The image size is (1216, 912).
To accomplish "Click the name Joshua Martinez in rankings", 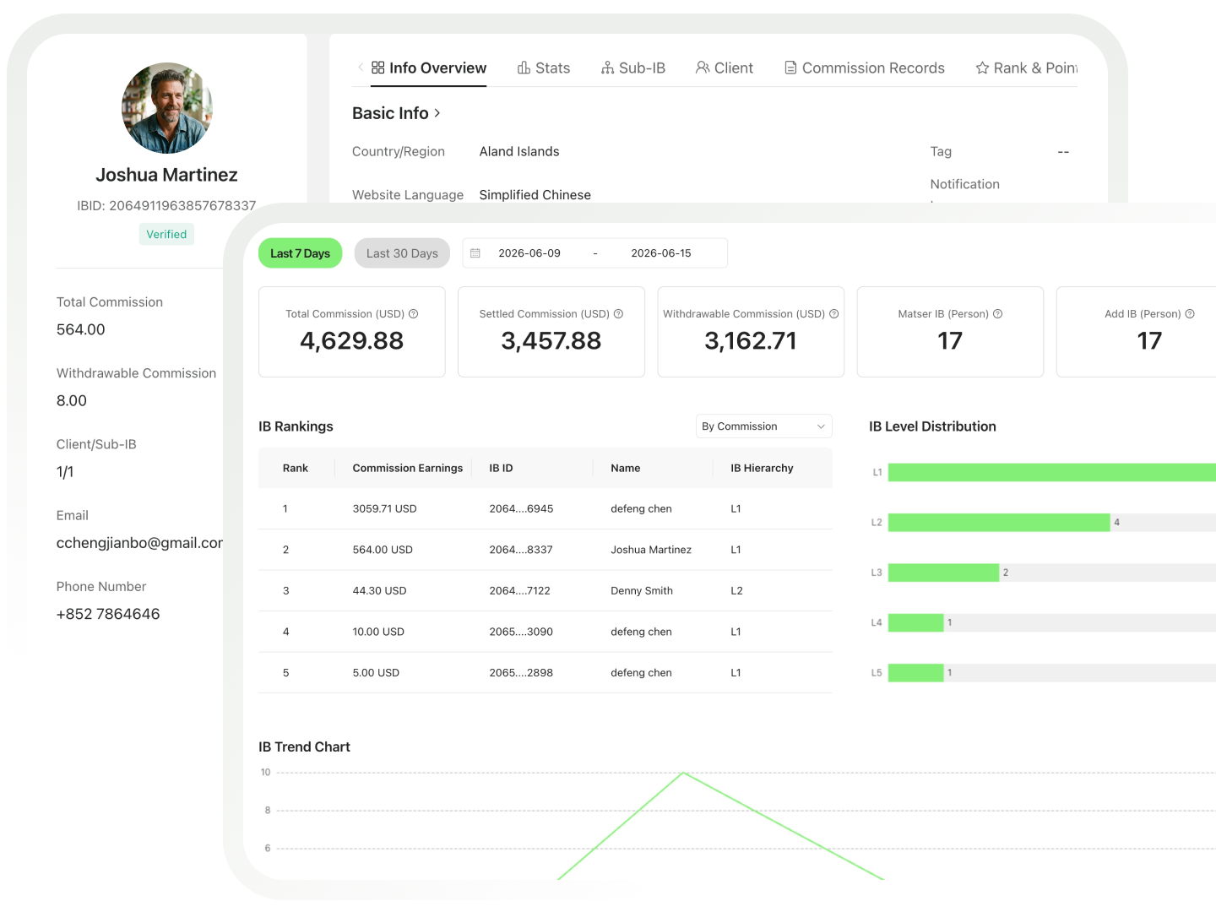I will pos(651,550).
